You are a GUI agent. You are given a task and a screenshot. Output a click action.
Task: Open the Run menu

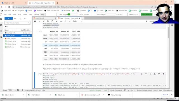[19, 15]
